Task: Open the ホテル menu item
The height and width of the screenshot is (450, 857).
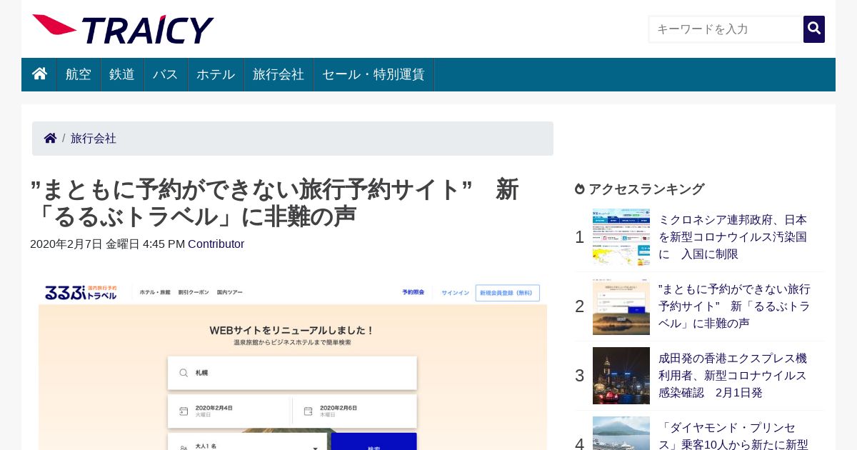Action: pyautogui.click(x=216, y=74)
